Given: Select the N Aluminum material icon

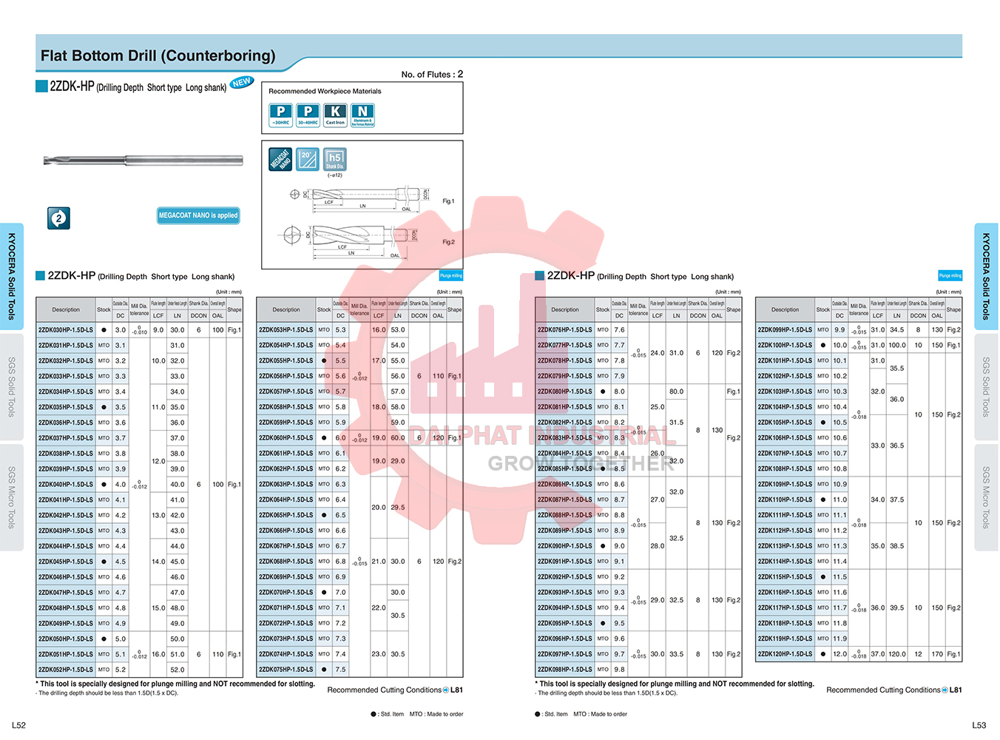Looking at the screenshot, I should pos(362,115).
